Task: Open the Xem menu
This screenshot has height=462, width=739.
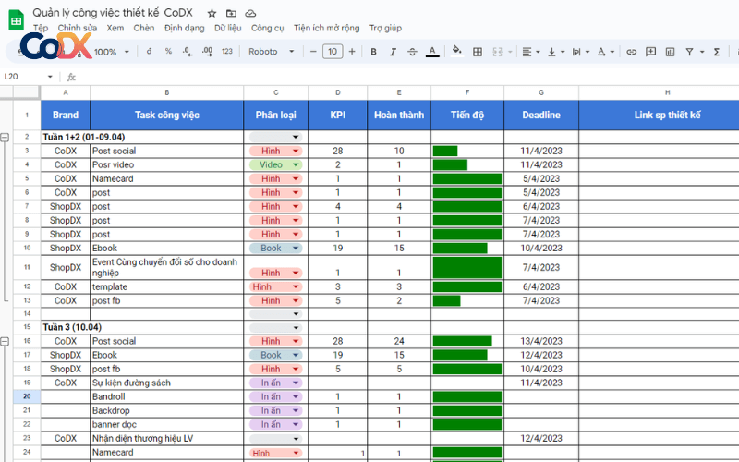Action: coord(115,28)
